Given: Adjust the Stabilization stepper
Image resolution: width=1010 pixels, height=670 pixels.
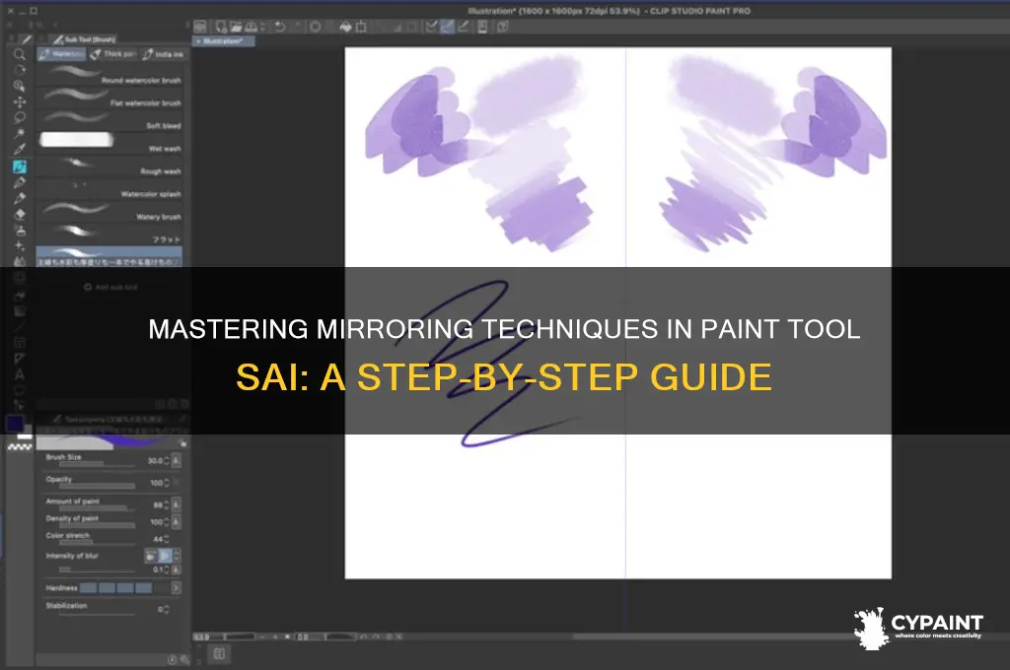Looking at the screenshot, I should 167,610.
